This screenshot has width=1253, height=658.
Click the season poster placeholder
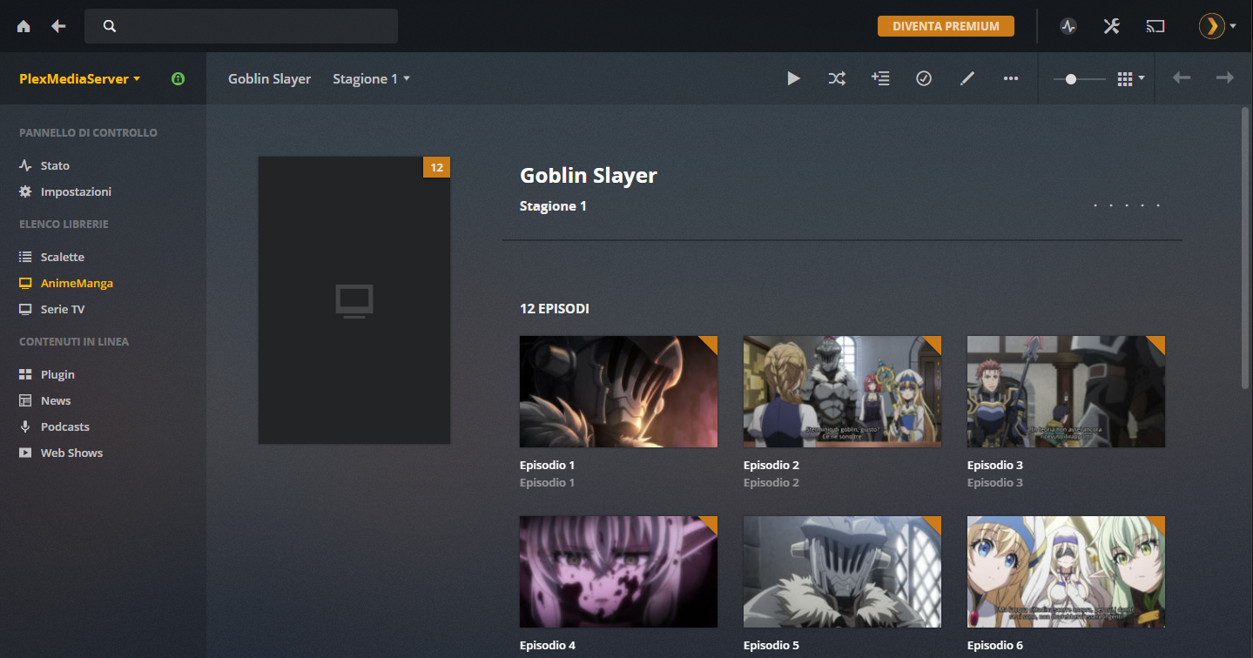354,300
